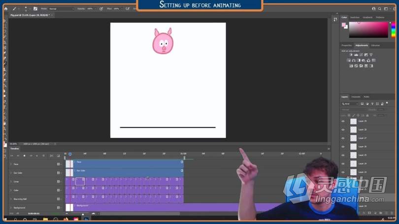The width and height of the screenshot is (399, 224).
Task: Open the workspace switcher icon
Action: click(386, 9)
